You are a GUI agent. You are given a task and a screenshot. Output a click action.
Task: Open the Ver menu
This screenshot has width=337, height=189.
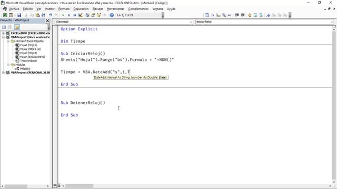tap(38, 9)
